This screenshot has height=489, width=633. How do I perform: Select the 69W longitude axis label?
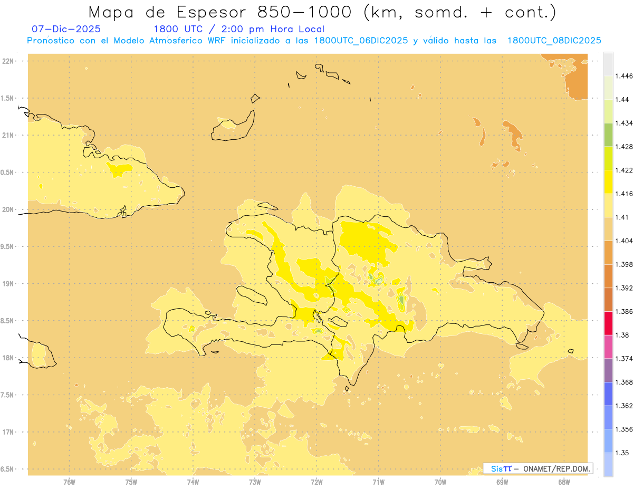502,482
